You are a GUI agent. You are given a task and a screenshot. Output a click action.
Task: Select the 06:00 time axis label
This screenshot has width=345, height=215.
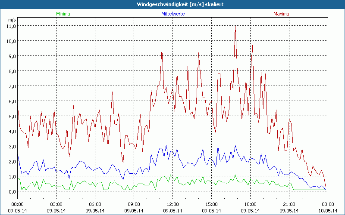tap(95, 204)
